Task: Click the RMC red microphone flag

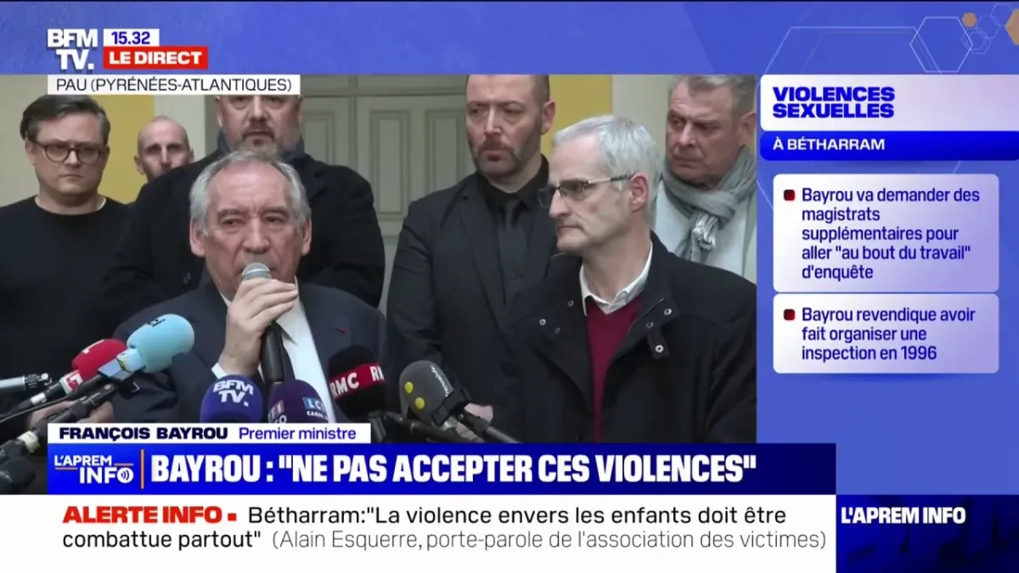Action: pyautogui.click(x=357, y=380)
